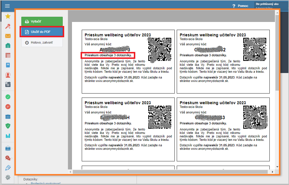This screenshot has width=289, height=185.
Task: Click the 'Dotazníky:' label behind the dialog
Action: tap(31, 179)
